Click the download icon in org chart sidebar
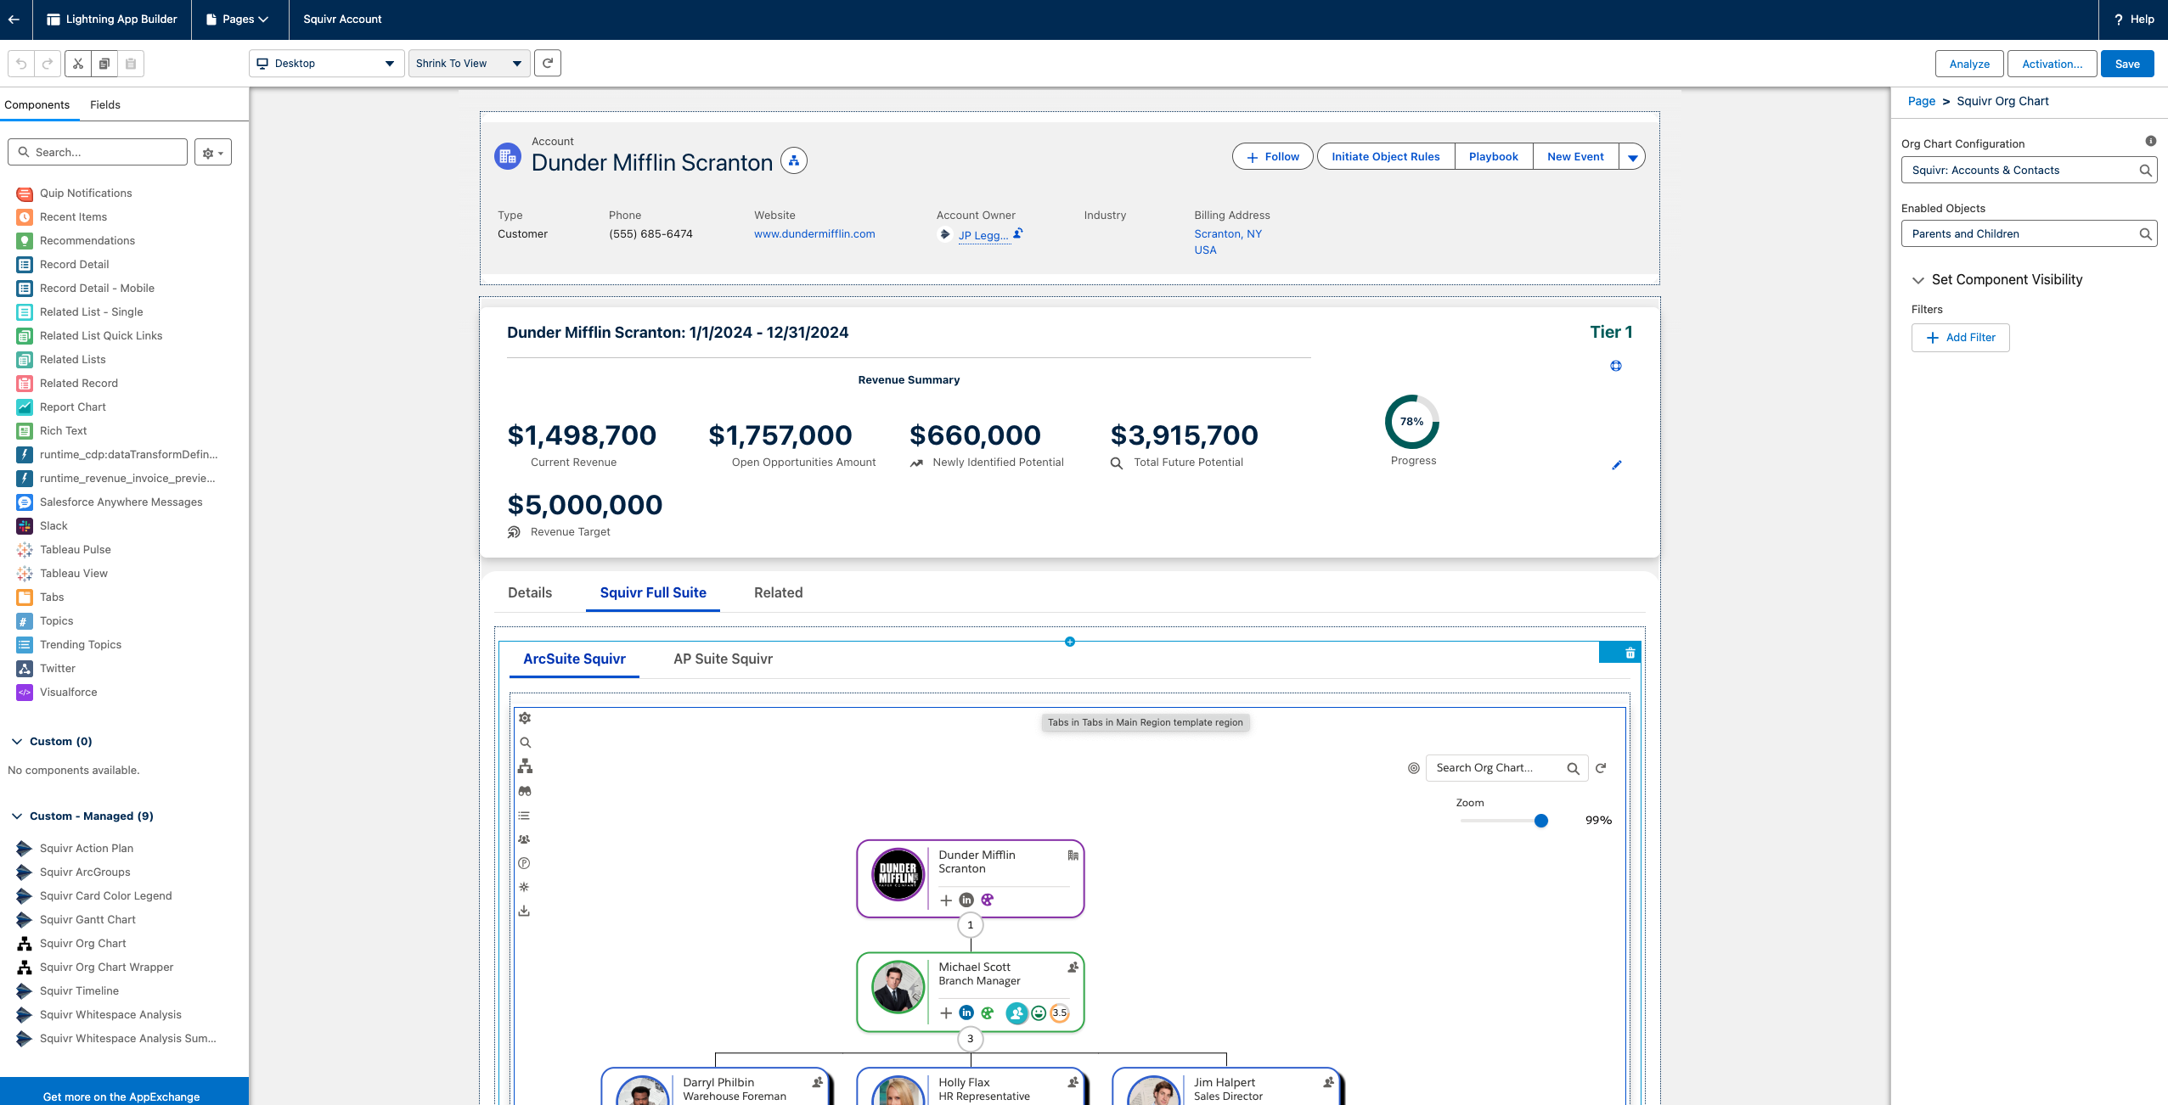Image resolution: width=2168 pixels, height=1105 pixels. 525,911
